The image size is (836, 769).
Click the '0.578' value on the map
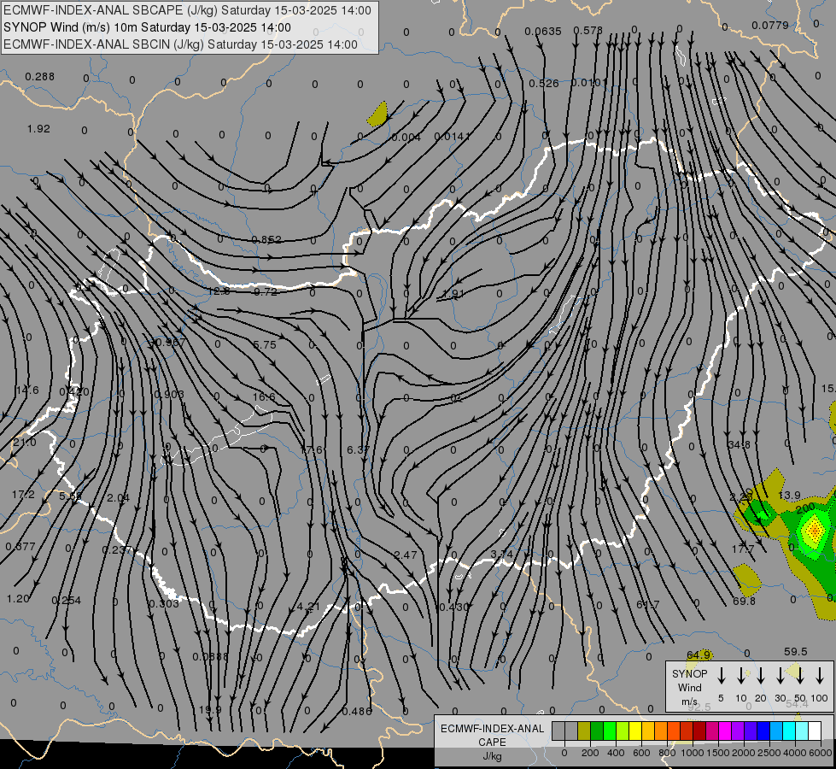tap(588, 31)
